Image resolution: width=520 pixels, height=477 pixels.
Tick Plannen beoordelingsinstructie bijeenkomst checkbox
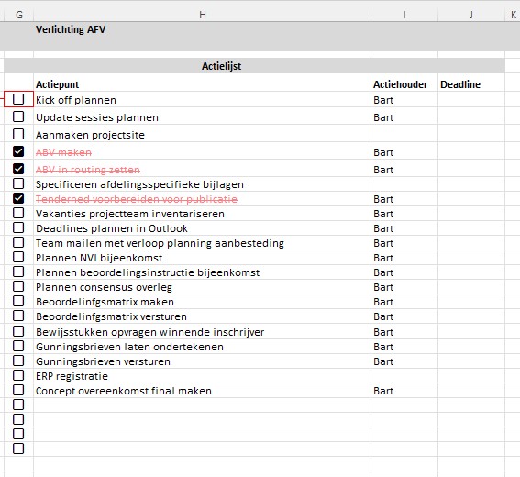[x=18, y=272]
